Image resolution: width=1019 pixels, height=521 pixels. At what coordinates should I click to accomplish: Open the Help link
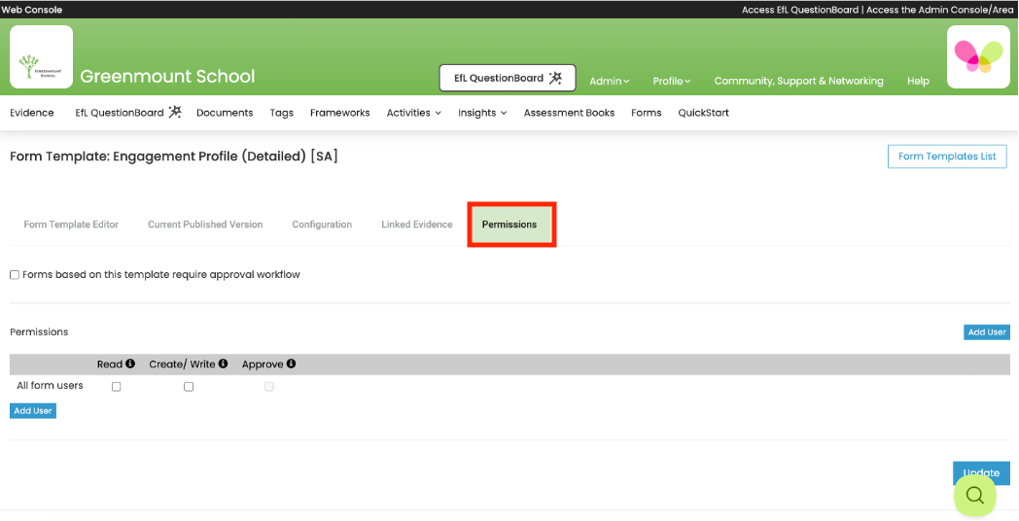(918, 82)
